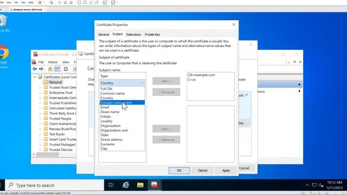This screenshot has width=347, height=195.
Task: Close the Certificate Properties dialog
Action: (234, 24)
